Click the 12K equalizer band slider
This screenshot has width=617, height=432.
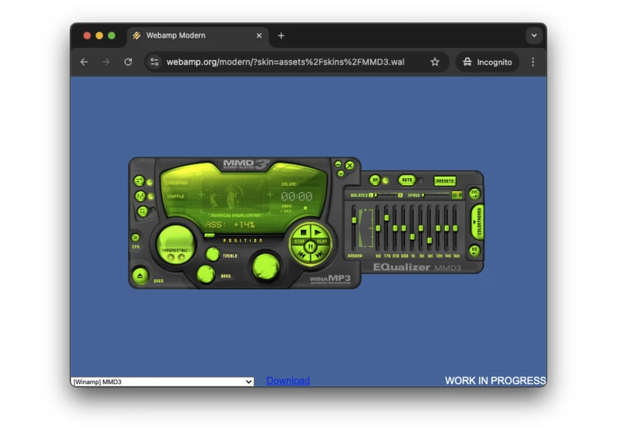tap(438, 228)
